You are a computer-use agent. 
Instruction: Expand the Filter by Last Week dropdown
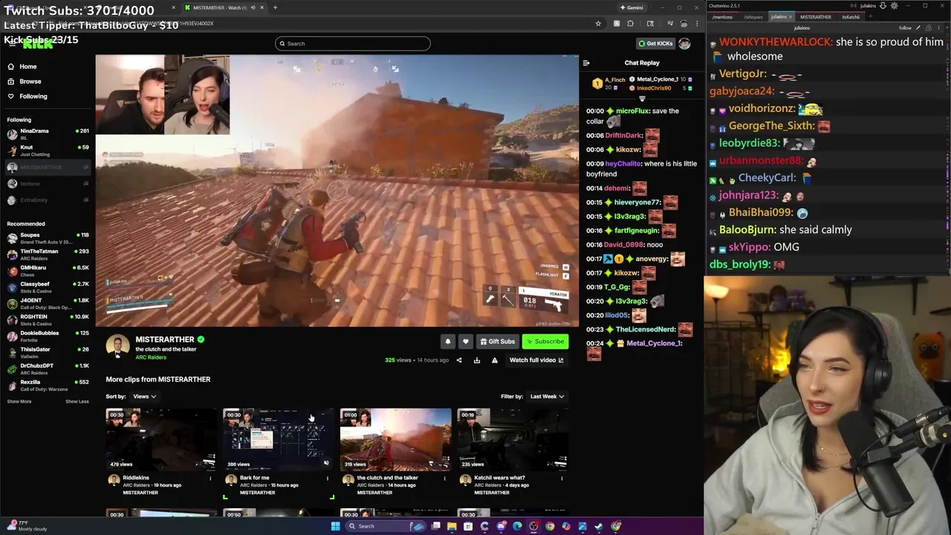click(x=547, y=396)
